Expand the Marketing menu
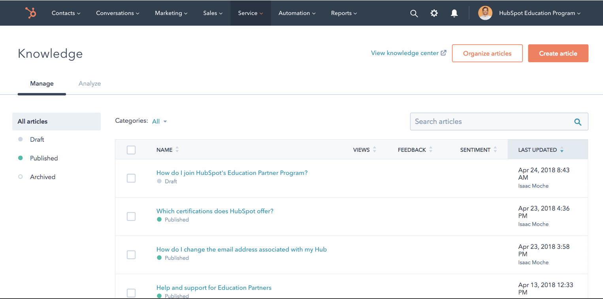 tap(171, 13)
